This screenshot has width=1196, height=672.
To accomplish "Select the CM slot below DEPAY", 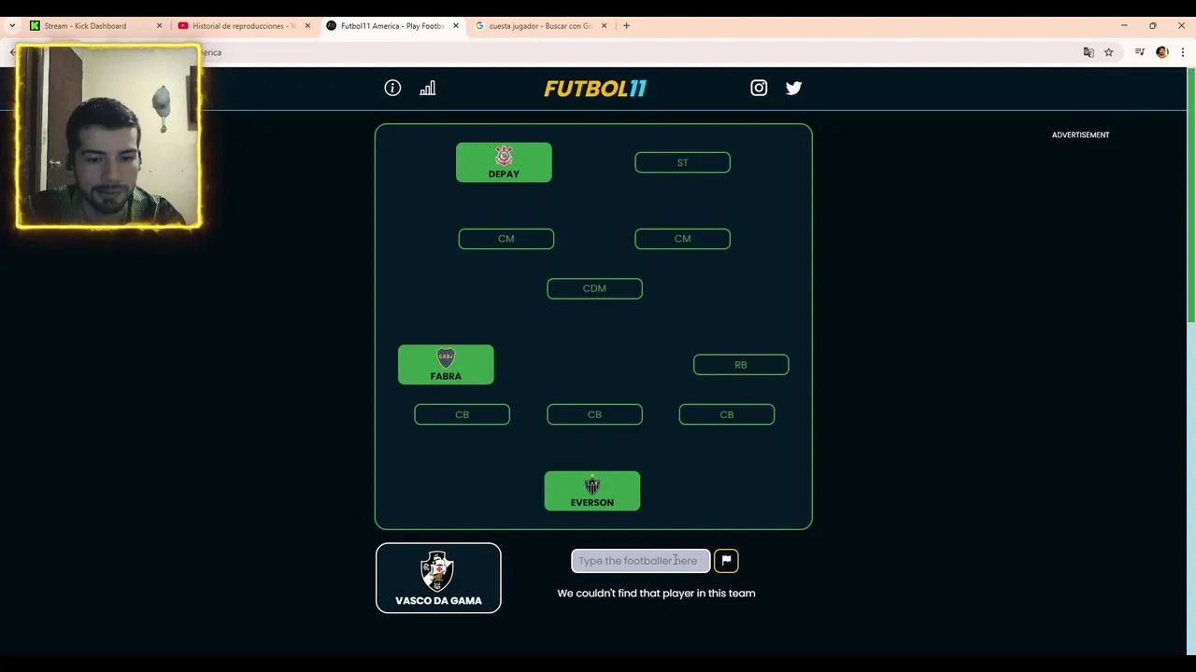I will click(x=505, y=239).
